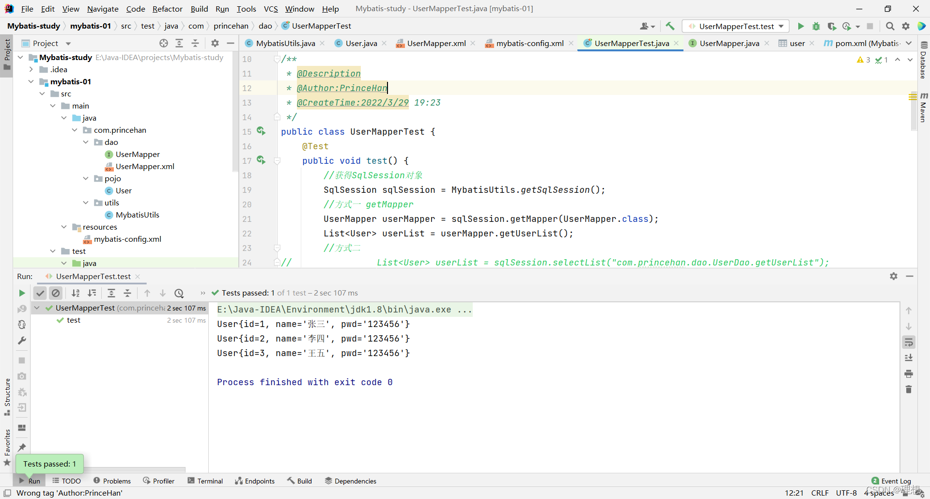Image resolution: width=930 pixels, height=499 pixels.
Task: Rerun tests in Run panel
Action: pos(22,293)
